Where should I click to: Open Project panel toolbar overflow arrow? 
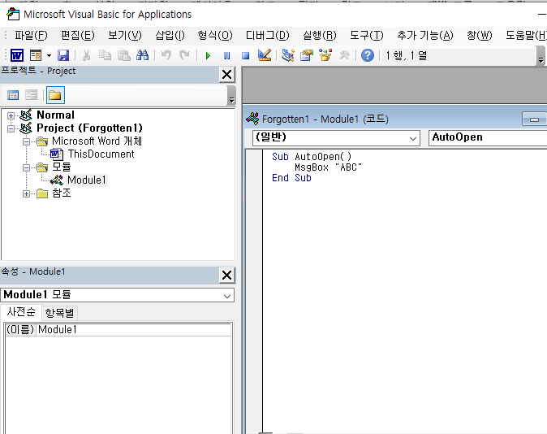click(231, 96)
